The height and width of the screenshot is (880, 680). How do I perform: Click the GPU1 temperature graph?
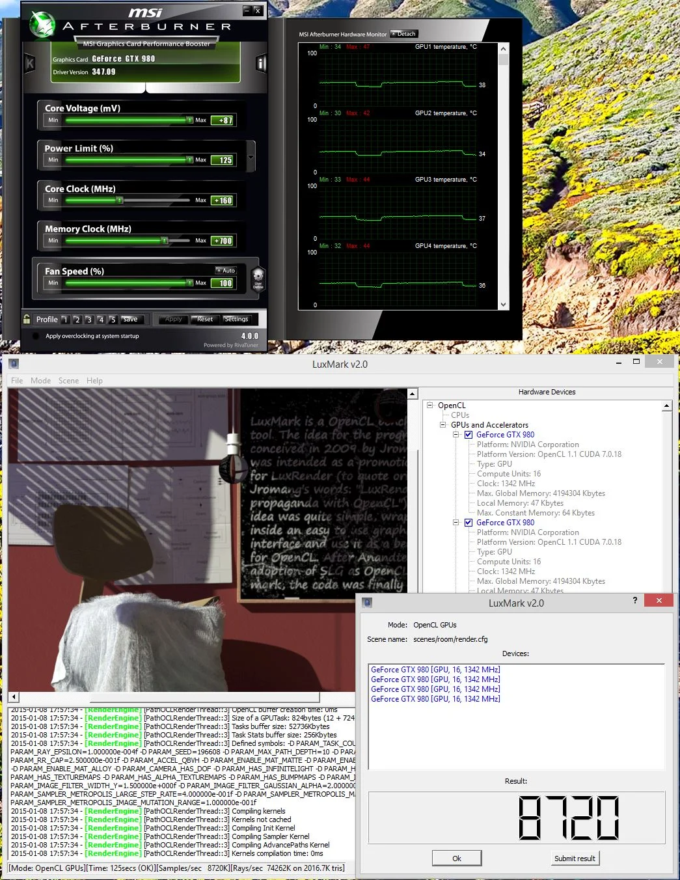pyautogui.click(x=398, y=79)
